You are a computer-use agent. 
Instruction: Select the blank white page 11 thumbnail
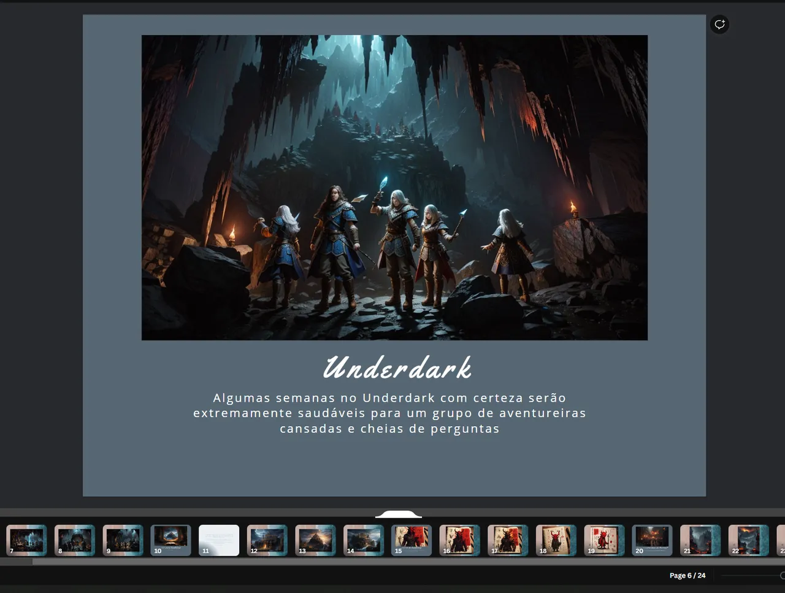point(219,540)
